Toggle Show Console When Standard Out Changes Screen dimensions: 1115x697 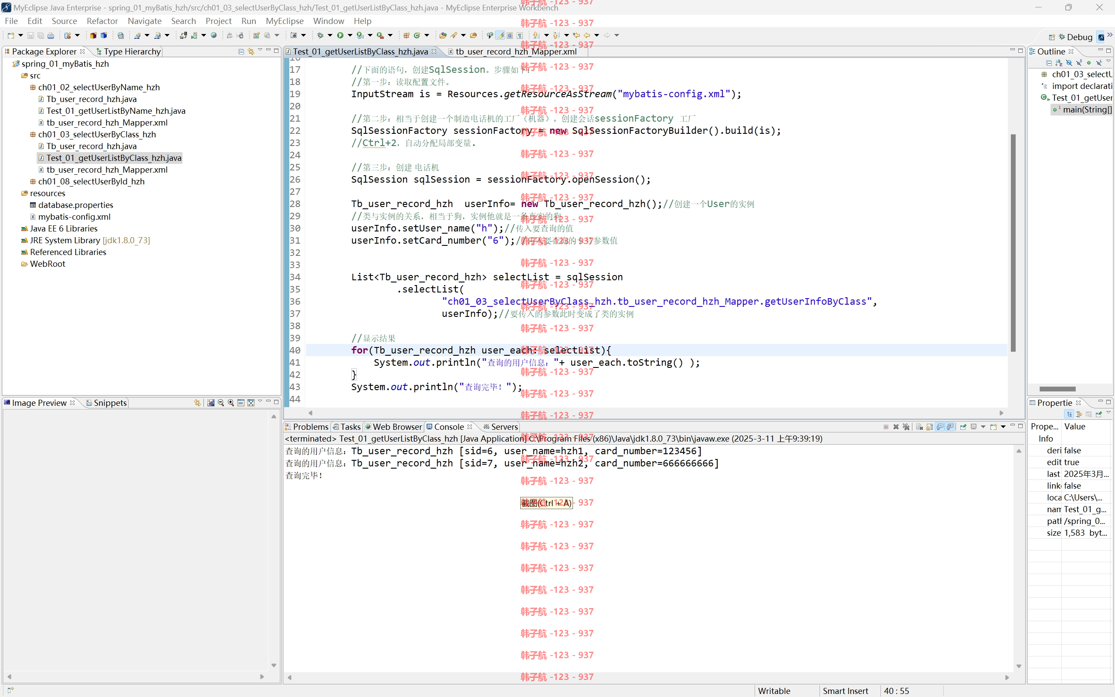click(939, 427)
